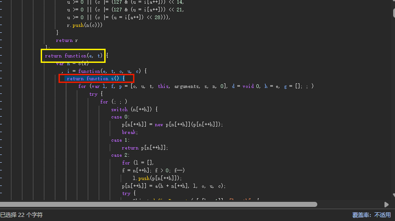
Task: Click the 'return p[n[++h]];' line
Action: pyautogui.click(x=145, y=148)
